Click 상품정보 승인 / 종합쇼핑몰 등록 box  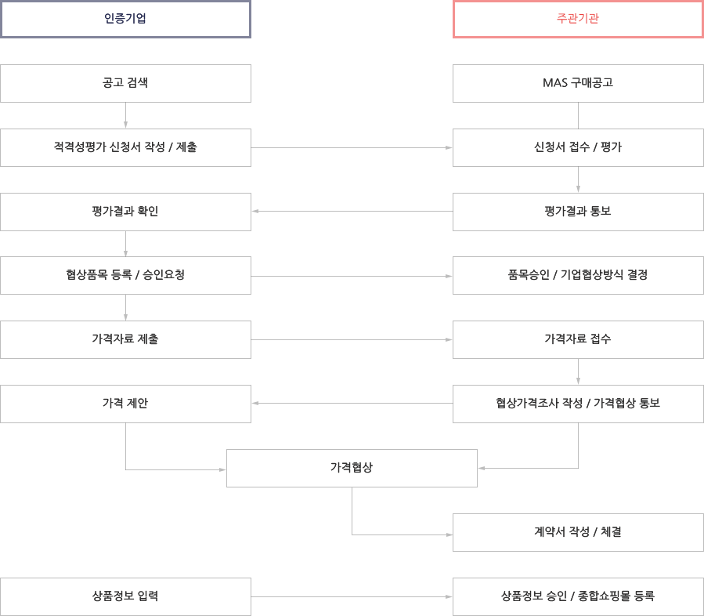tap(578, 596)
